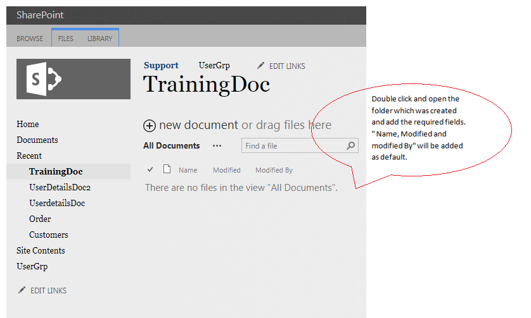Click the SharePoint site logo

coord(73,79)
